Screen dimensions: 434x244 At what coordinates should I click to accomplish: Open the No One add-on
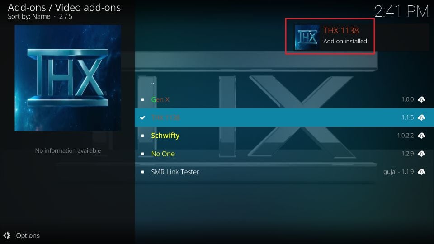click(x=284, y=154)
